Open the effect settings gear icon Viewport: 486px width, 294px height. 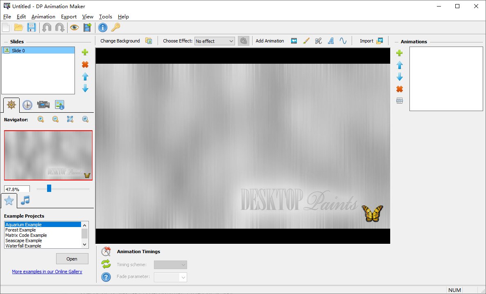pyautogui.click(x=243, y=41)
